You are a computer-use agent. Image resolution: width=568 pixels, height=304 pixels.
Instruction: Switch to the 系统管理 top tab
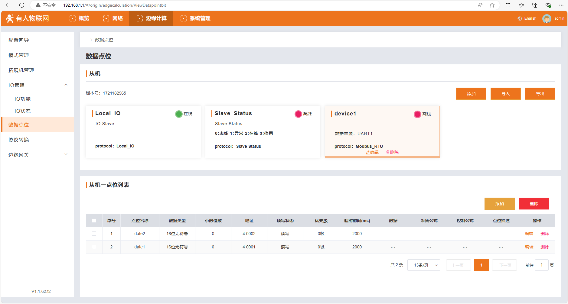pos(195,18)
